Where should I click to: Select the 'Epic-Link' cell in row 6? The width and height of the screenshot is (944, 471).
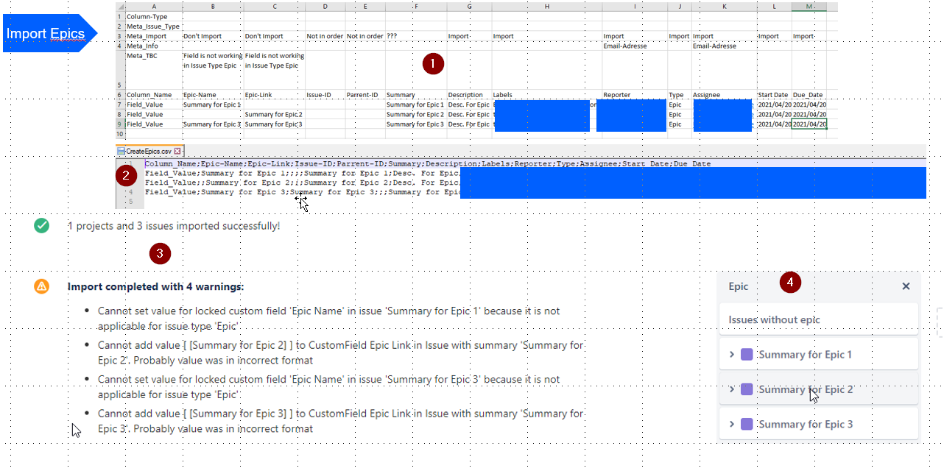274,95
